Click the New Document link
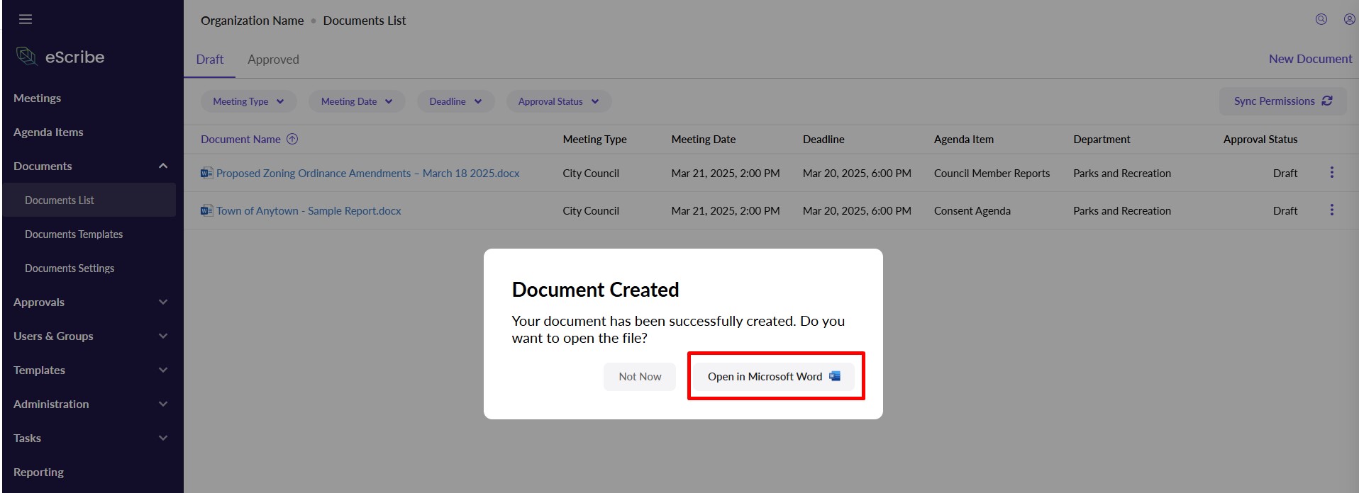1359x493 pixels. coord(1310,59)
